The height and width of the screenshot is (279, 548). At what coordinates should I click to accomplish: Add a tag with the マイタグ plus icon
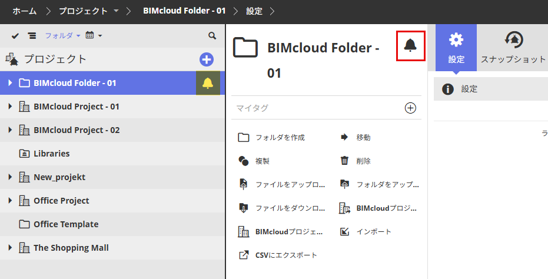click(410, 108)
